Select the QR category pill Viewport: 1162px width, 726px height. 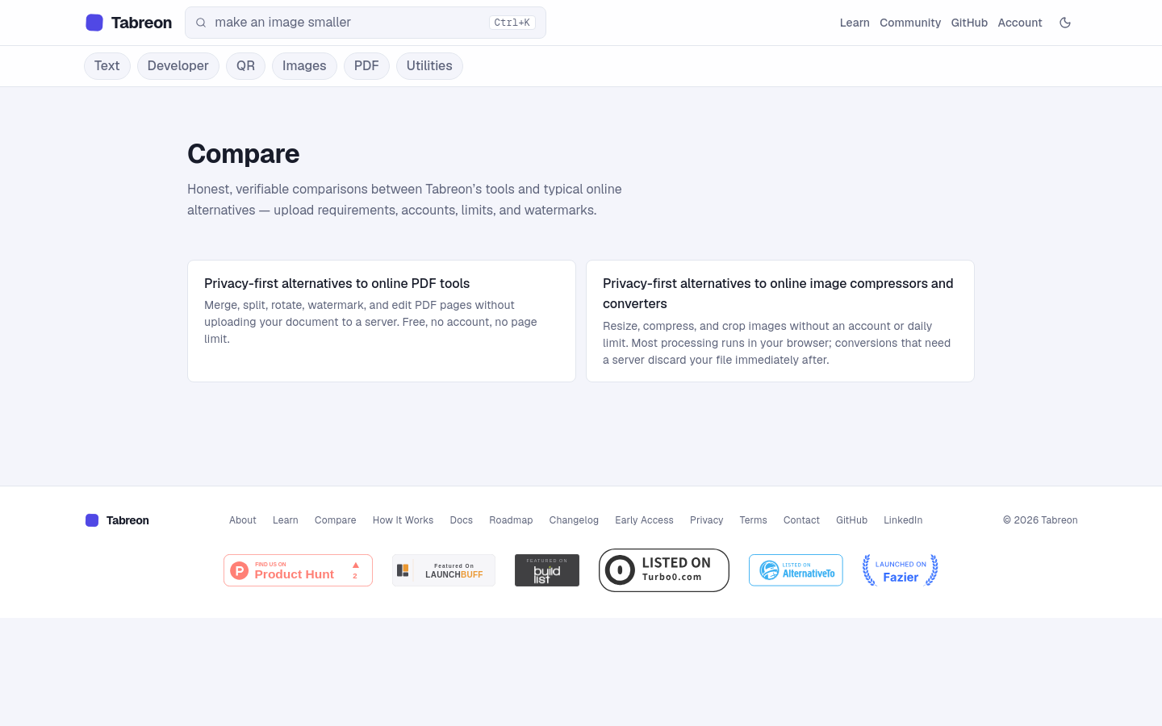[x=245, y=66]
